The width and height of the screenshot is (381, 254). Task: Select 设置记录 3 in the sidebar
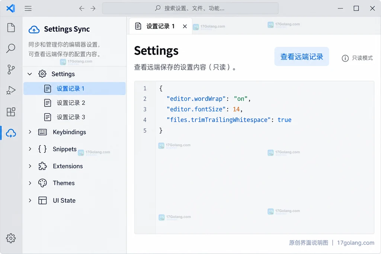pyautogui.click(x=74, y=117)
